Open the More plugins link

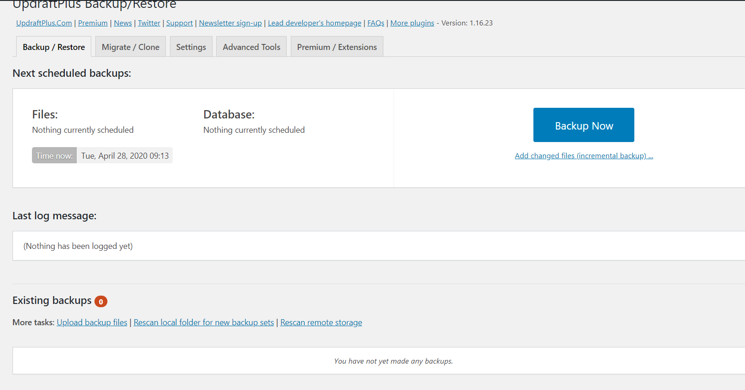(412, 23)
